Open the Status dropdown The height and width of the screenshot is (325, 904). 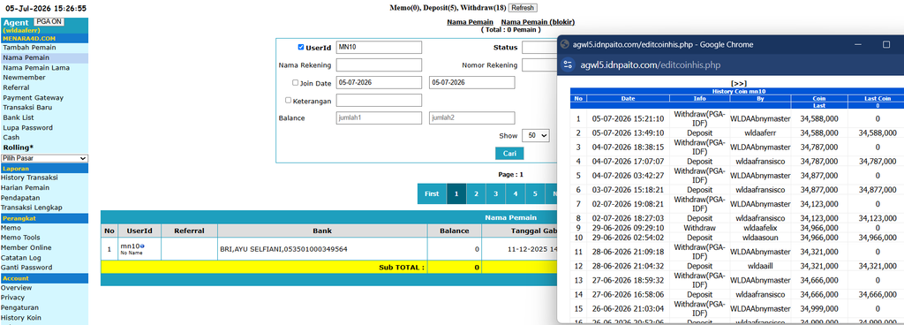coord(539,48)
